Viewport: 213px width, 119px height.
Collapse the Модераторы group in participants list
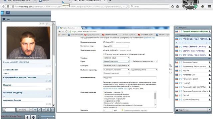click(176, 35)
